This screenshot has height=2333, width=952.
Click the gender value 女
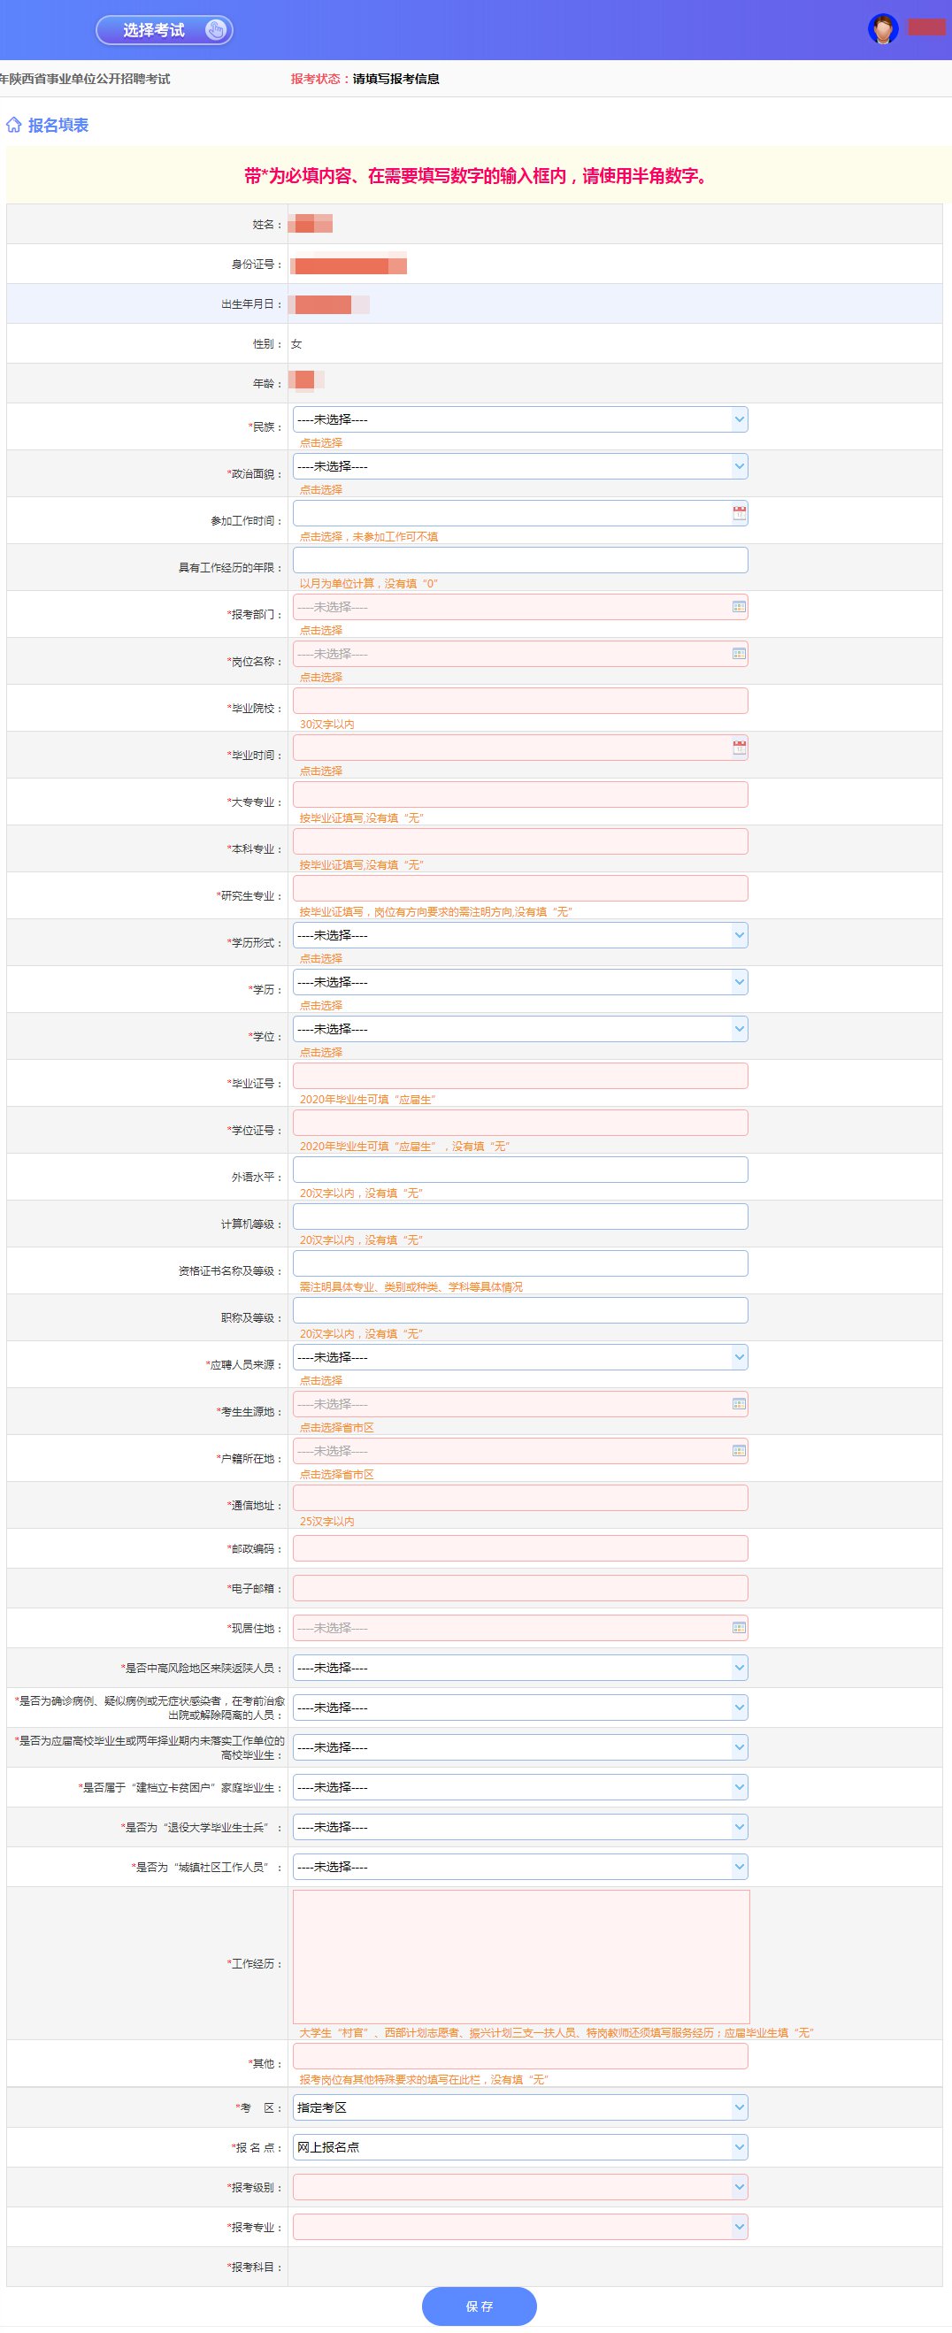[296, 344]
